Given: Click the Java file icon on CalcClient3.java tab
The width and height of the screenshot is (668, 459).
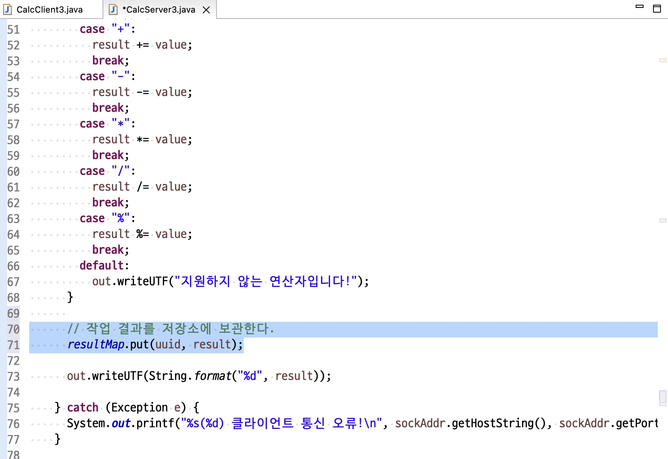Looking at the screenshot, I should 7,9.
